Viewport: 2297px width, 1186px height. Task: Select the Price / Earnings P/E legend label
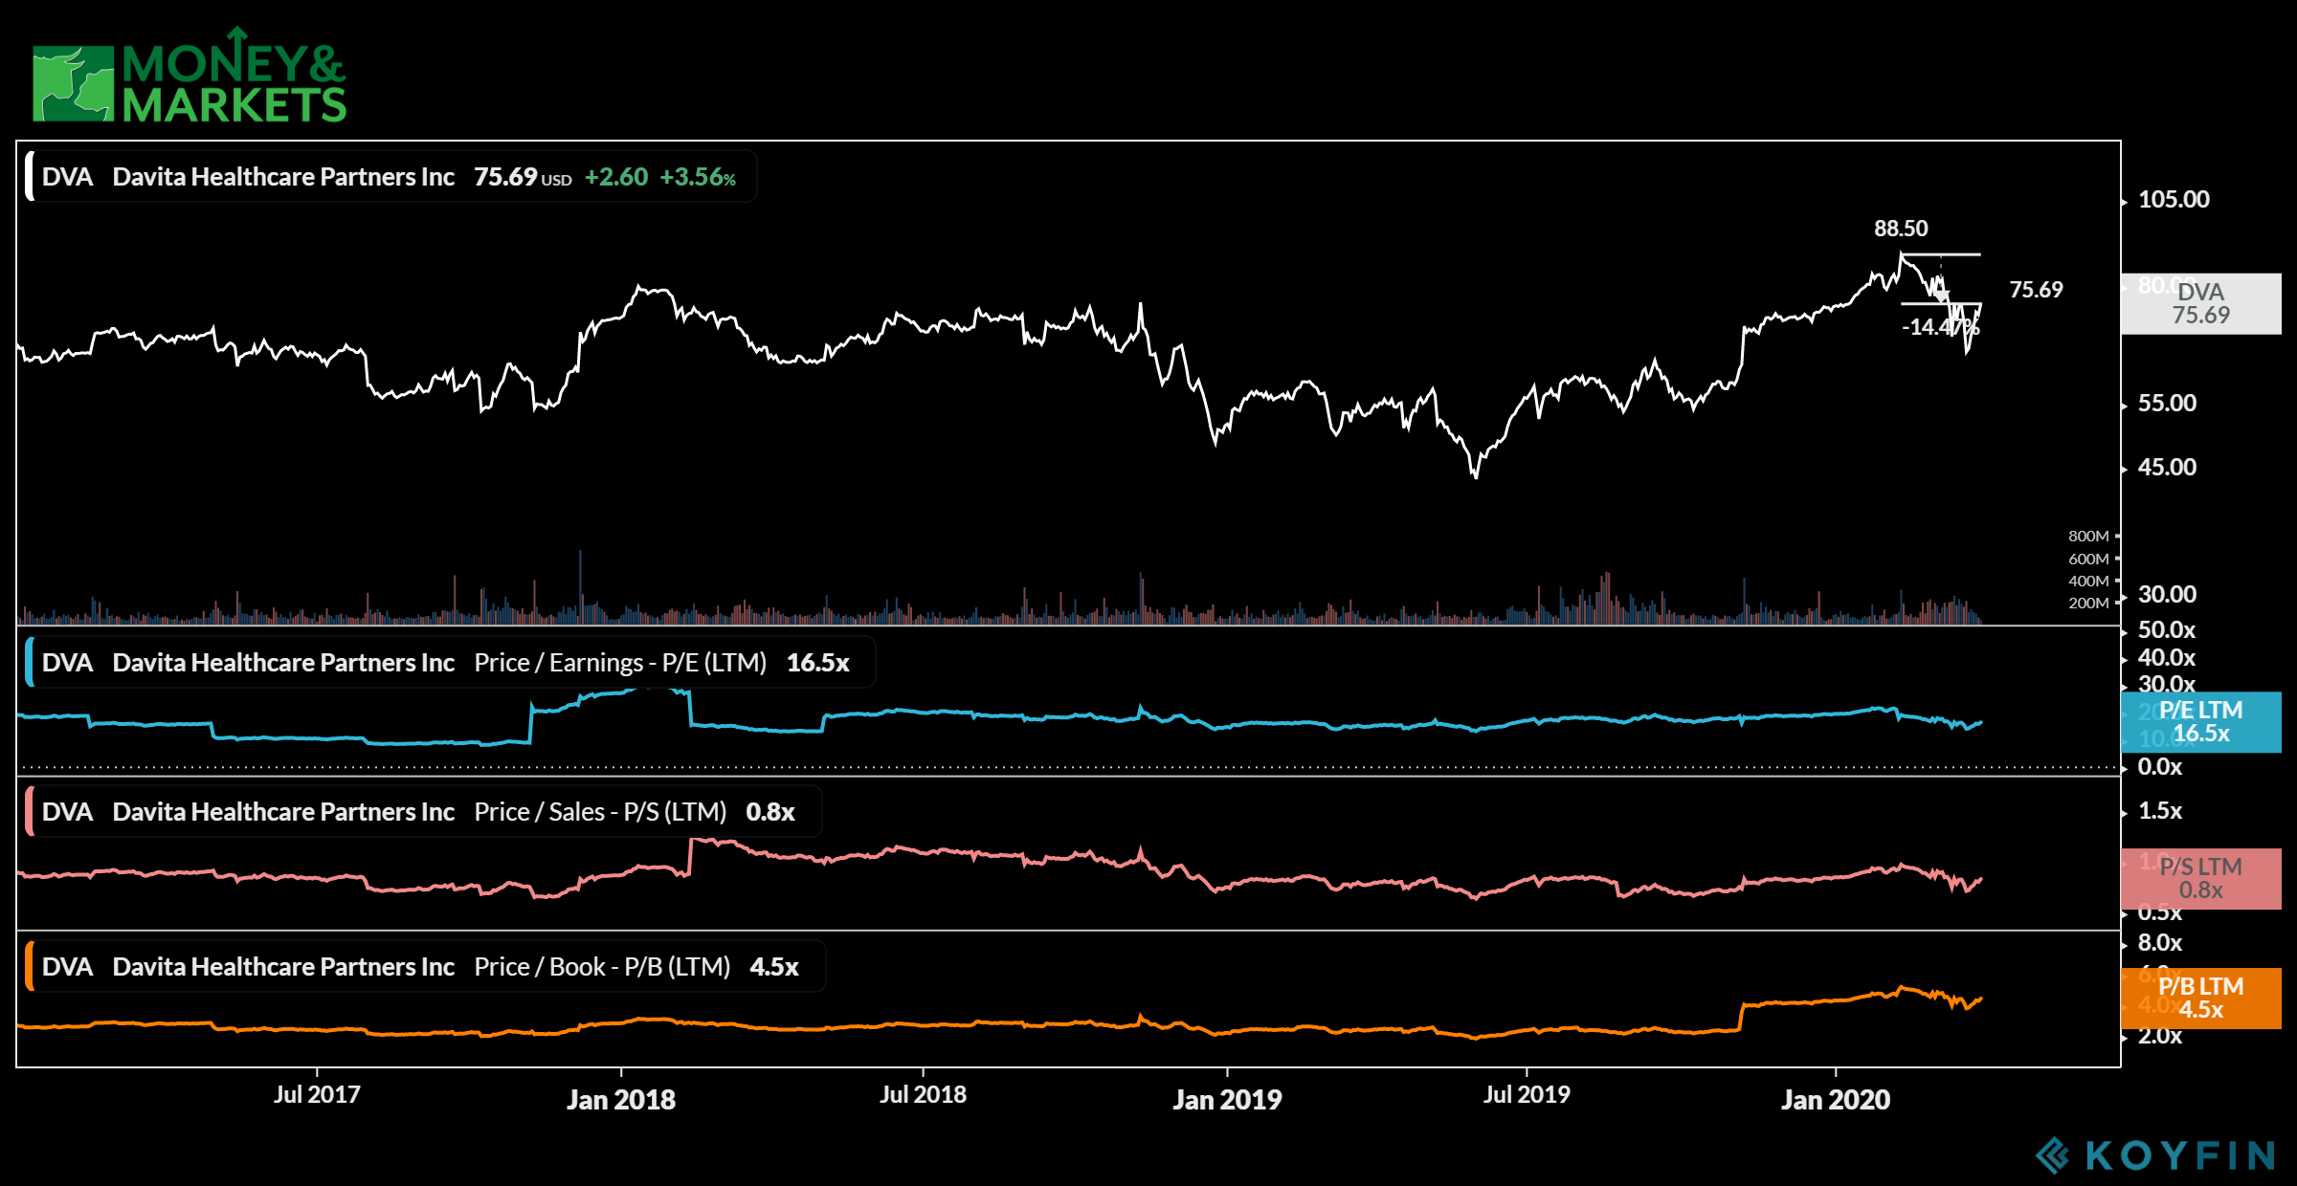450,663
